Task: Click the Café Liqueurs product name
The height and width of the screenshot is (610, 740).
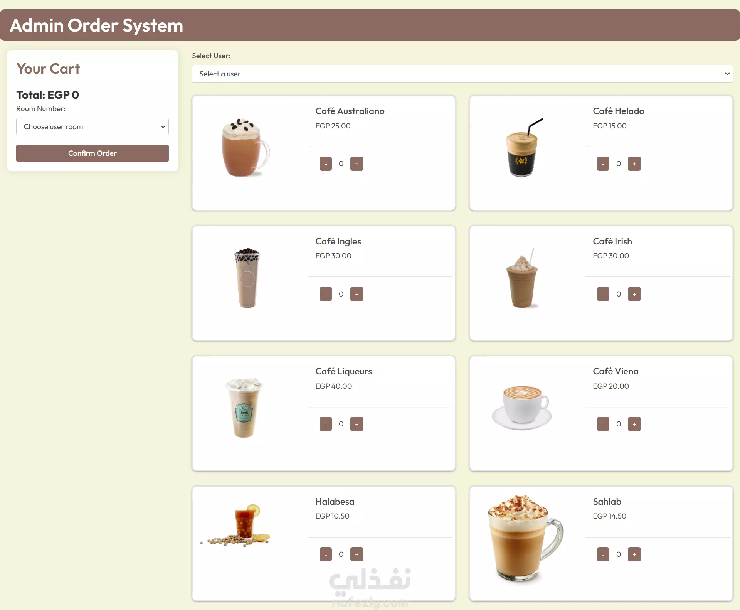Action: point(343,371)
